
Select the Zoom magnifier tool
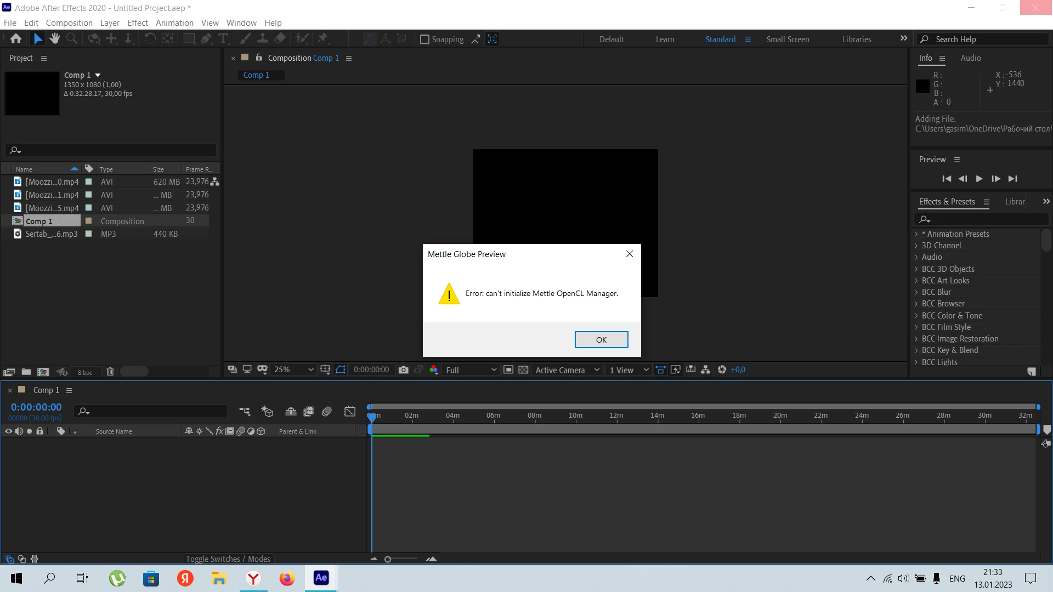[72, 39]
